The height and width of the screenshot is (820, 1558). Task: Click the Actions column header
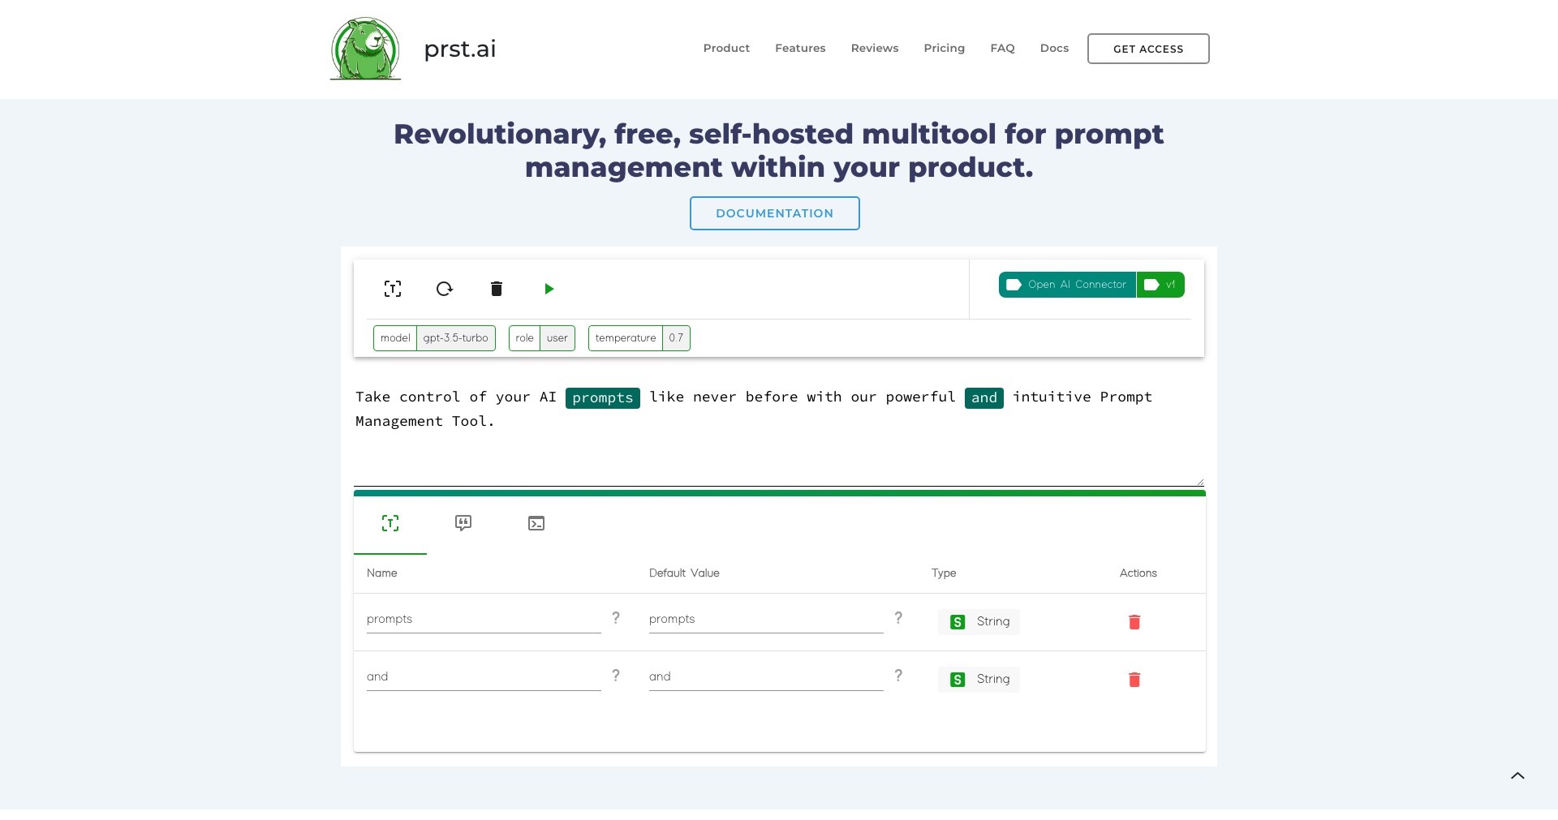point(1138,573)
